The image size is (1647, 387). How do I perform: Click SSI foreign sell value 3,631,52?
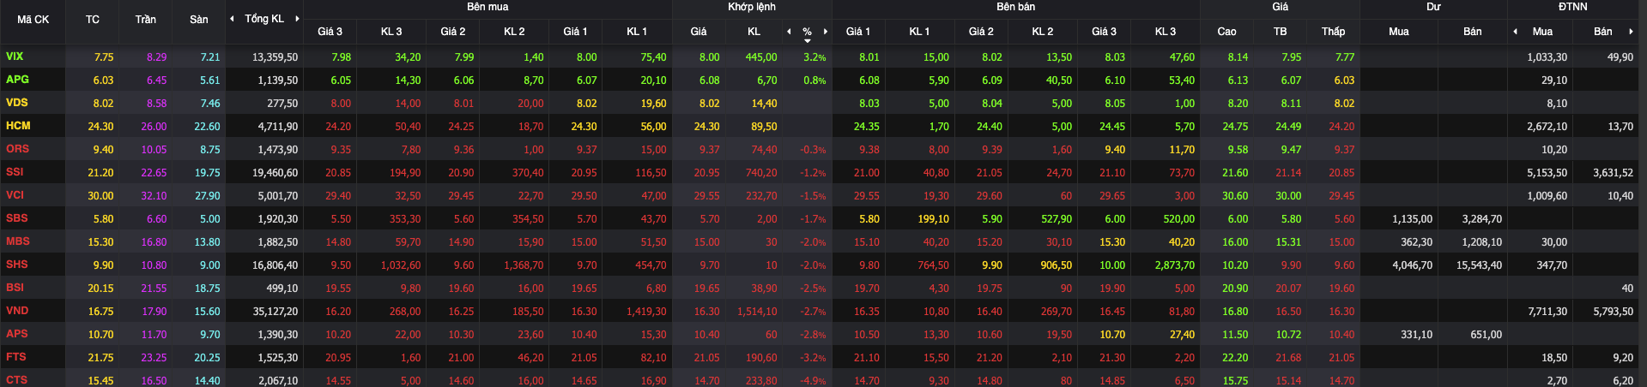point(1613,173)
